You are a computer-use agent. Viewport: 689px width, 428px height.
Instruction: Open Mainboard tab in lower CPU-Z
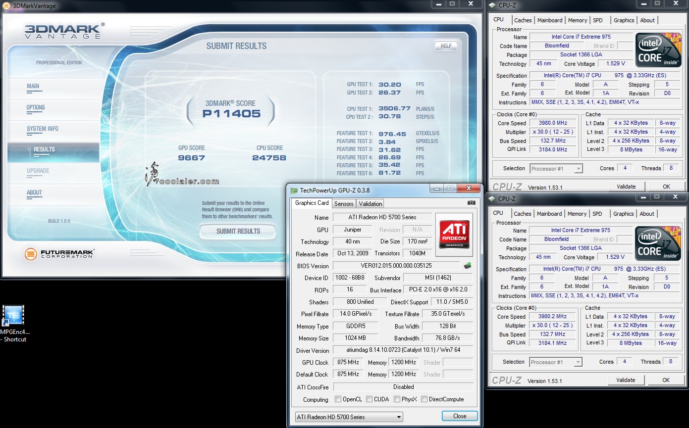(549, 214)
